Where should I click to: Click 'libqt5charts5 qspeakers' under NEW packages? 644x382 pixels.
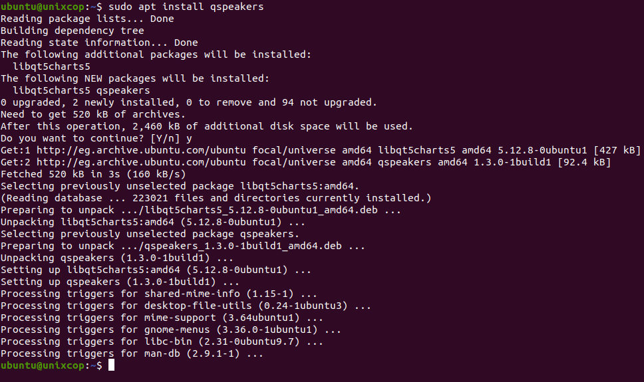[x=81, y=90]
